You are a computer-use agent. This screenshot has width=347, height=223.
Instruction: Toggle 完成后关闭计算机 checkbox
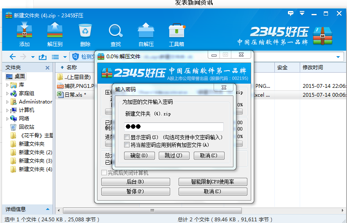coord(104,172)
